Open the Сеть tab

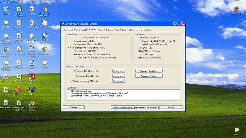pos(124,30)
